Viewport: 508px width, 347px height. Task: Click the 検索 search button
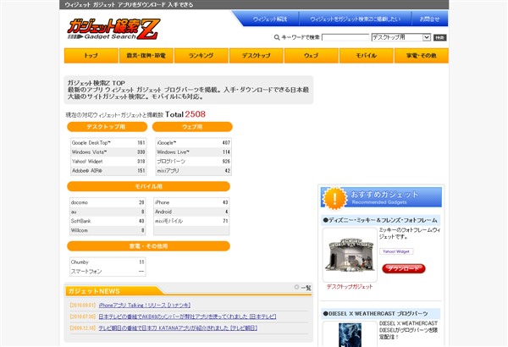(x=439, y=37)
